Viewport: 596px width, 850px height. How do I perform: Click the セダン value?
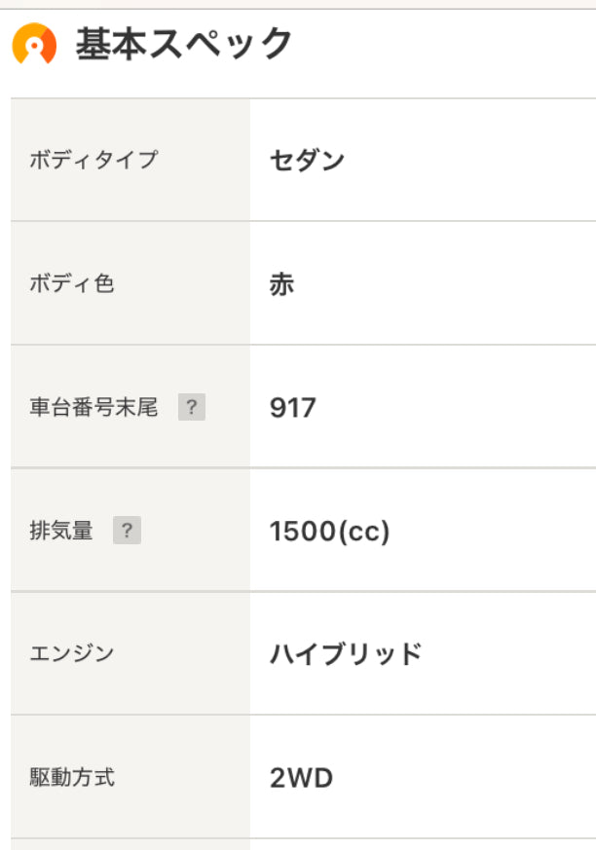[308, 161]
